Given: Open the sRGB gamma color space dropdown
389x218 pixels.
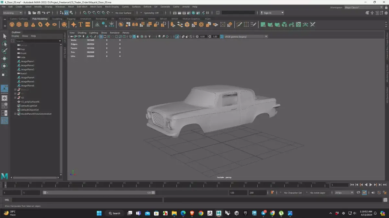Looking at the screenshot, I should (x=246, y=36).
